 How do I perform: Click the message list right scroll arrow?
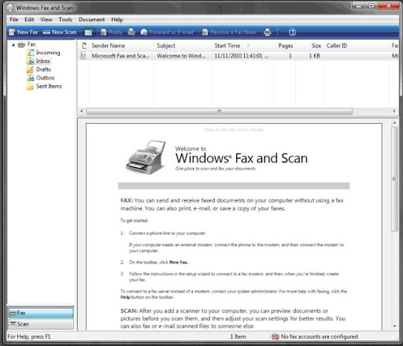click(x=394, y=111)
